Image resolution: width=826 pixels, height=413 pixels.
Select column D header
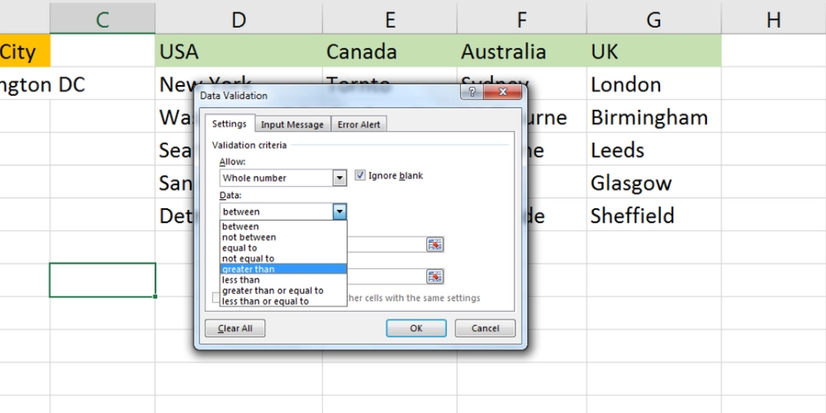(239, 18)
